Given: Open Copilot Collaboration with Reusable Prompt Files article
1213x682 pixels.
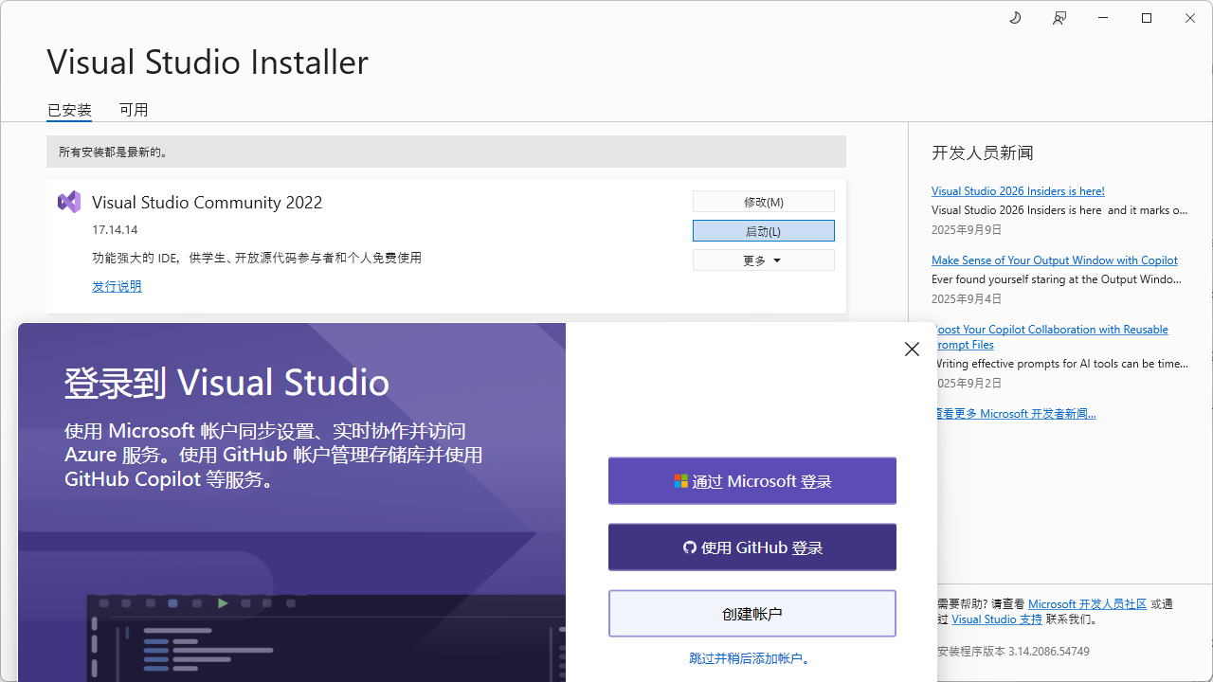Looking at the screenshot, I should pyautogui.click(x=1052, y=337).
